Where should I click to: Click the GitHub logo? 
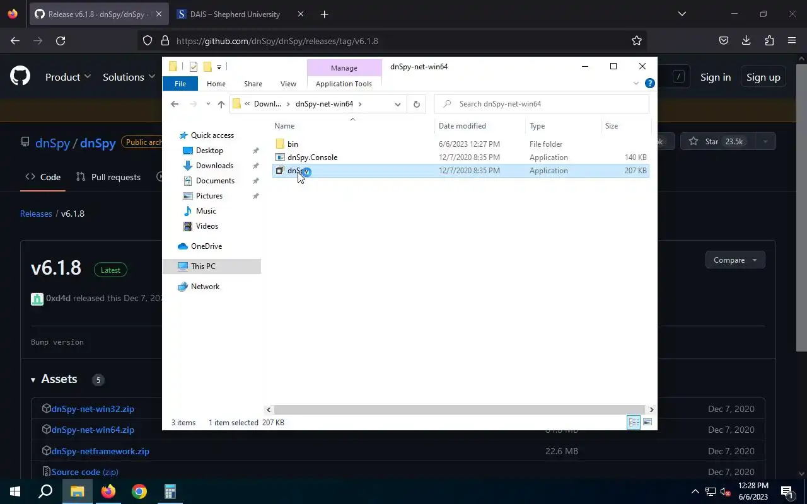20,76
